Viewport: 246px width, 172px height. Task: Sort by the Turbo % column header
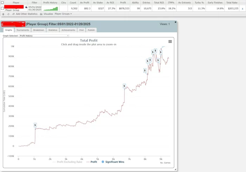[199, 2]
